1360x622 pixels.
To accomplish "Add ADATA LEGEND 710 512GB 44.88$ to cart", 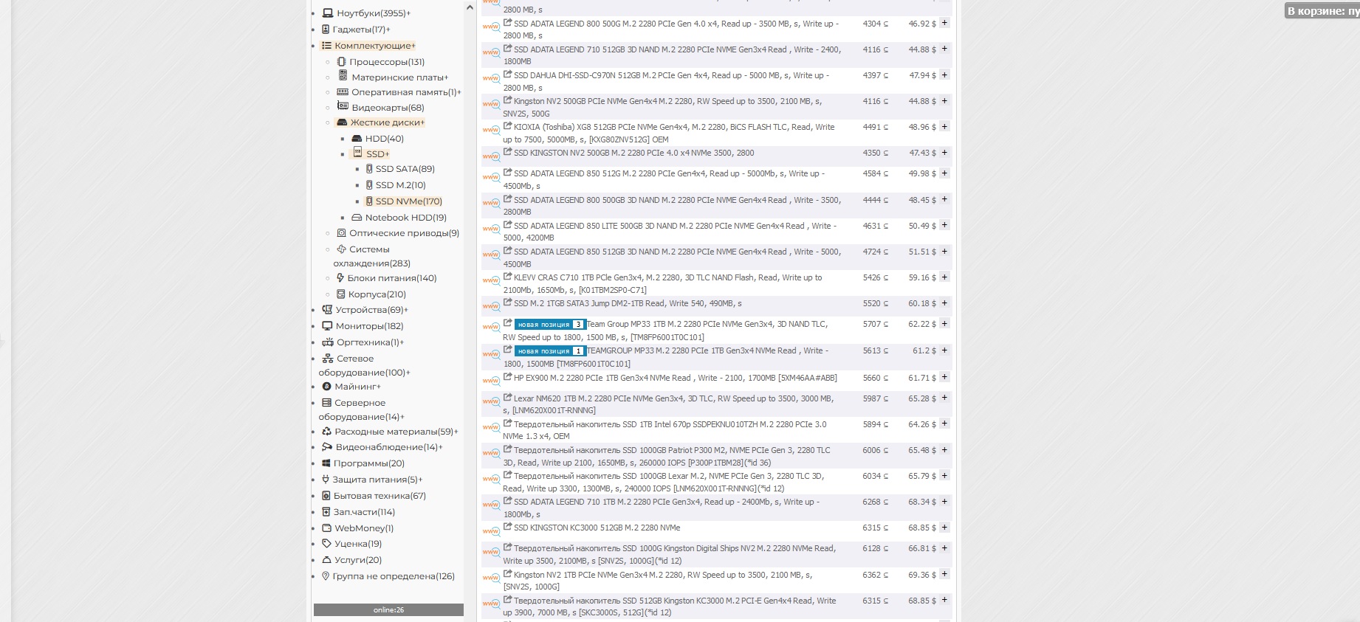I will click(x=944, y=49).
